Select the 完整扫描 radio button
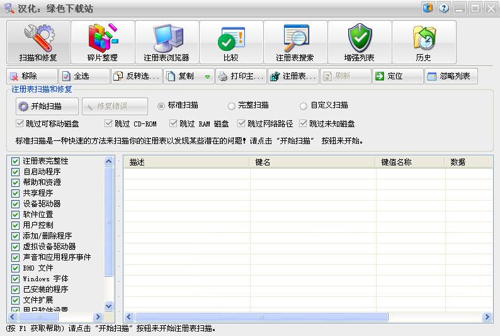500x336 pixels. pos(232,106)
